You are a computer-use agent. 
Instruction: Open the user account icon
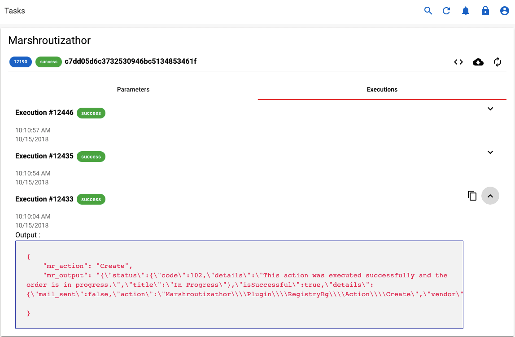click(x=504, y=10)
